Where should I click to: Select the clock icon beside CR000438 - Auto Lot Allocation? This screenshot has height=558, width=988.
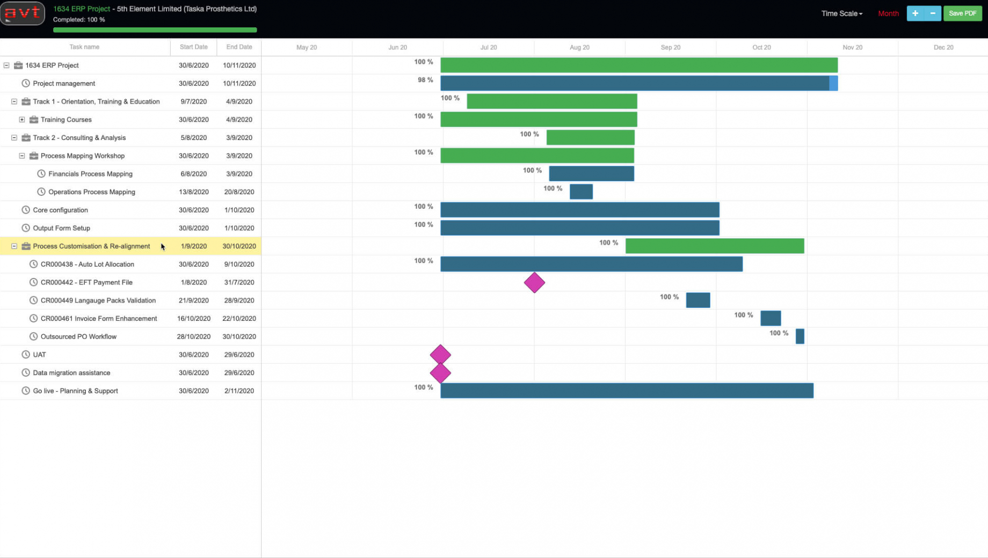pos(33,264)
